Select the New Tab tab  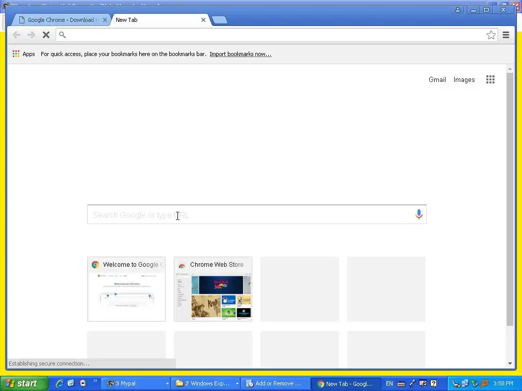(160, 20)
